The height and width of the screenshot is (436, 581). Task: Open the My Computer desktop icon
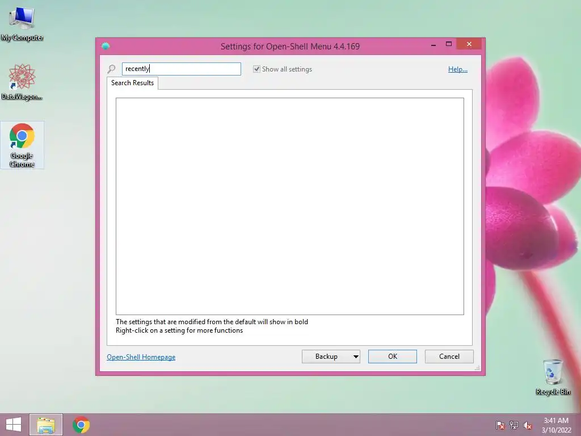22,23
